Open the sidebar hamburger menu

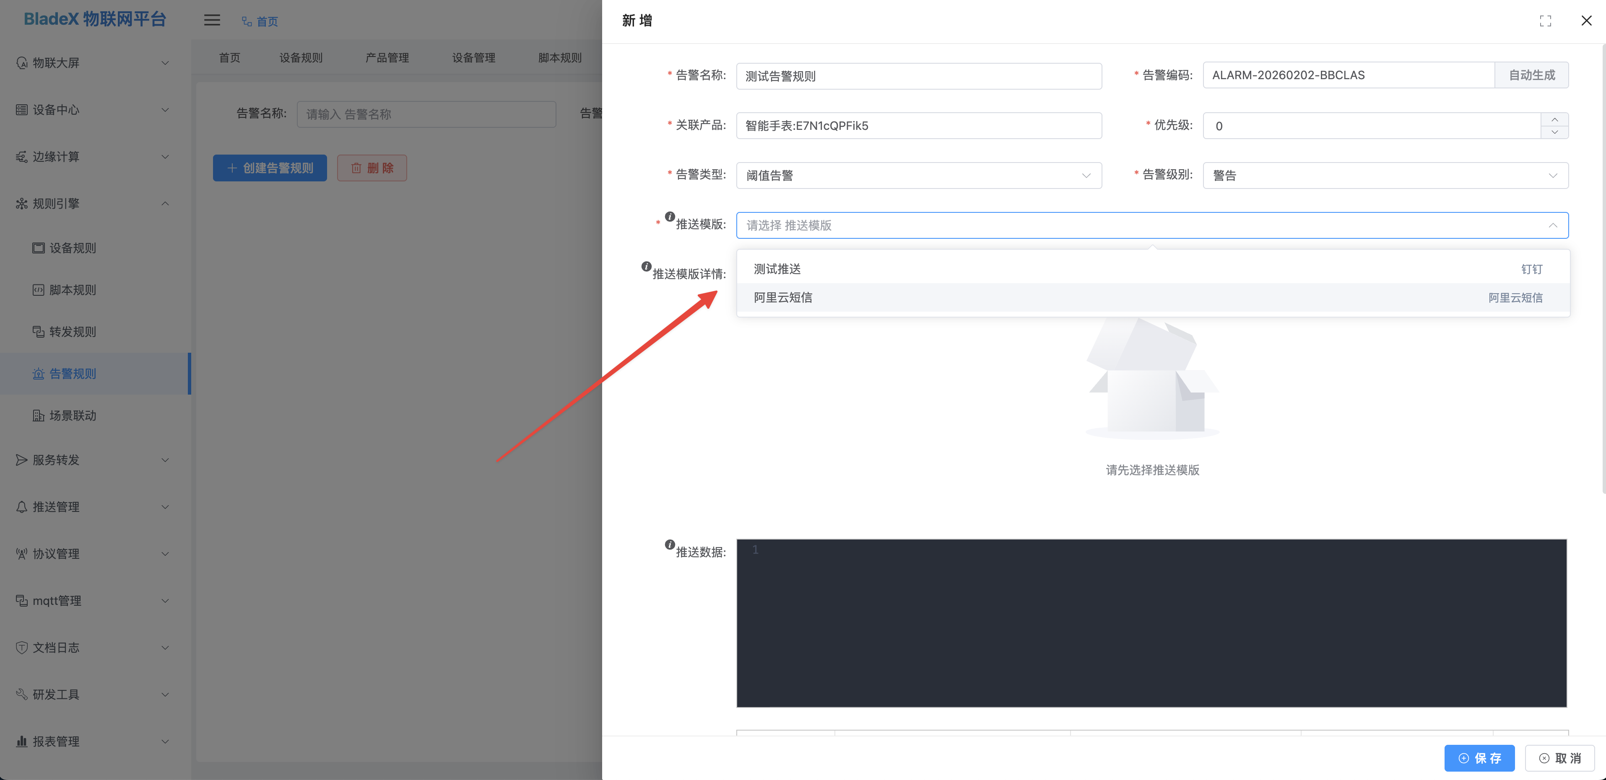pyautogui.click(x=211, y=20)
